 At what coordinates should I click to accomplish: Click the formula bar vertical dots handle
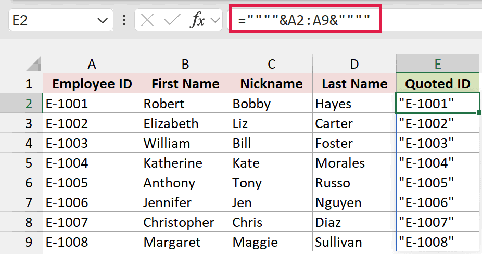pyautogui.click(x=124, y=20)
